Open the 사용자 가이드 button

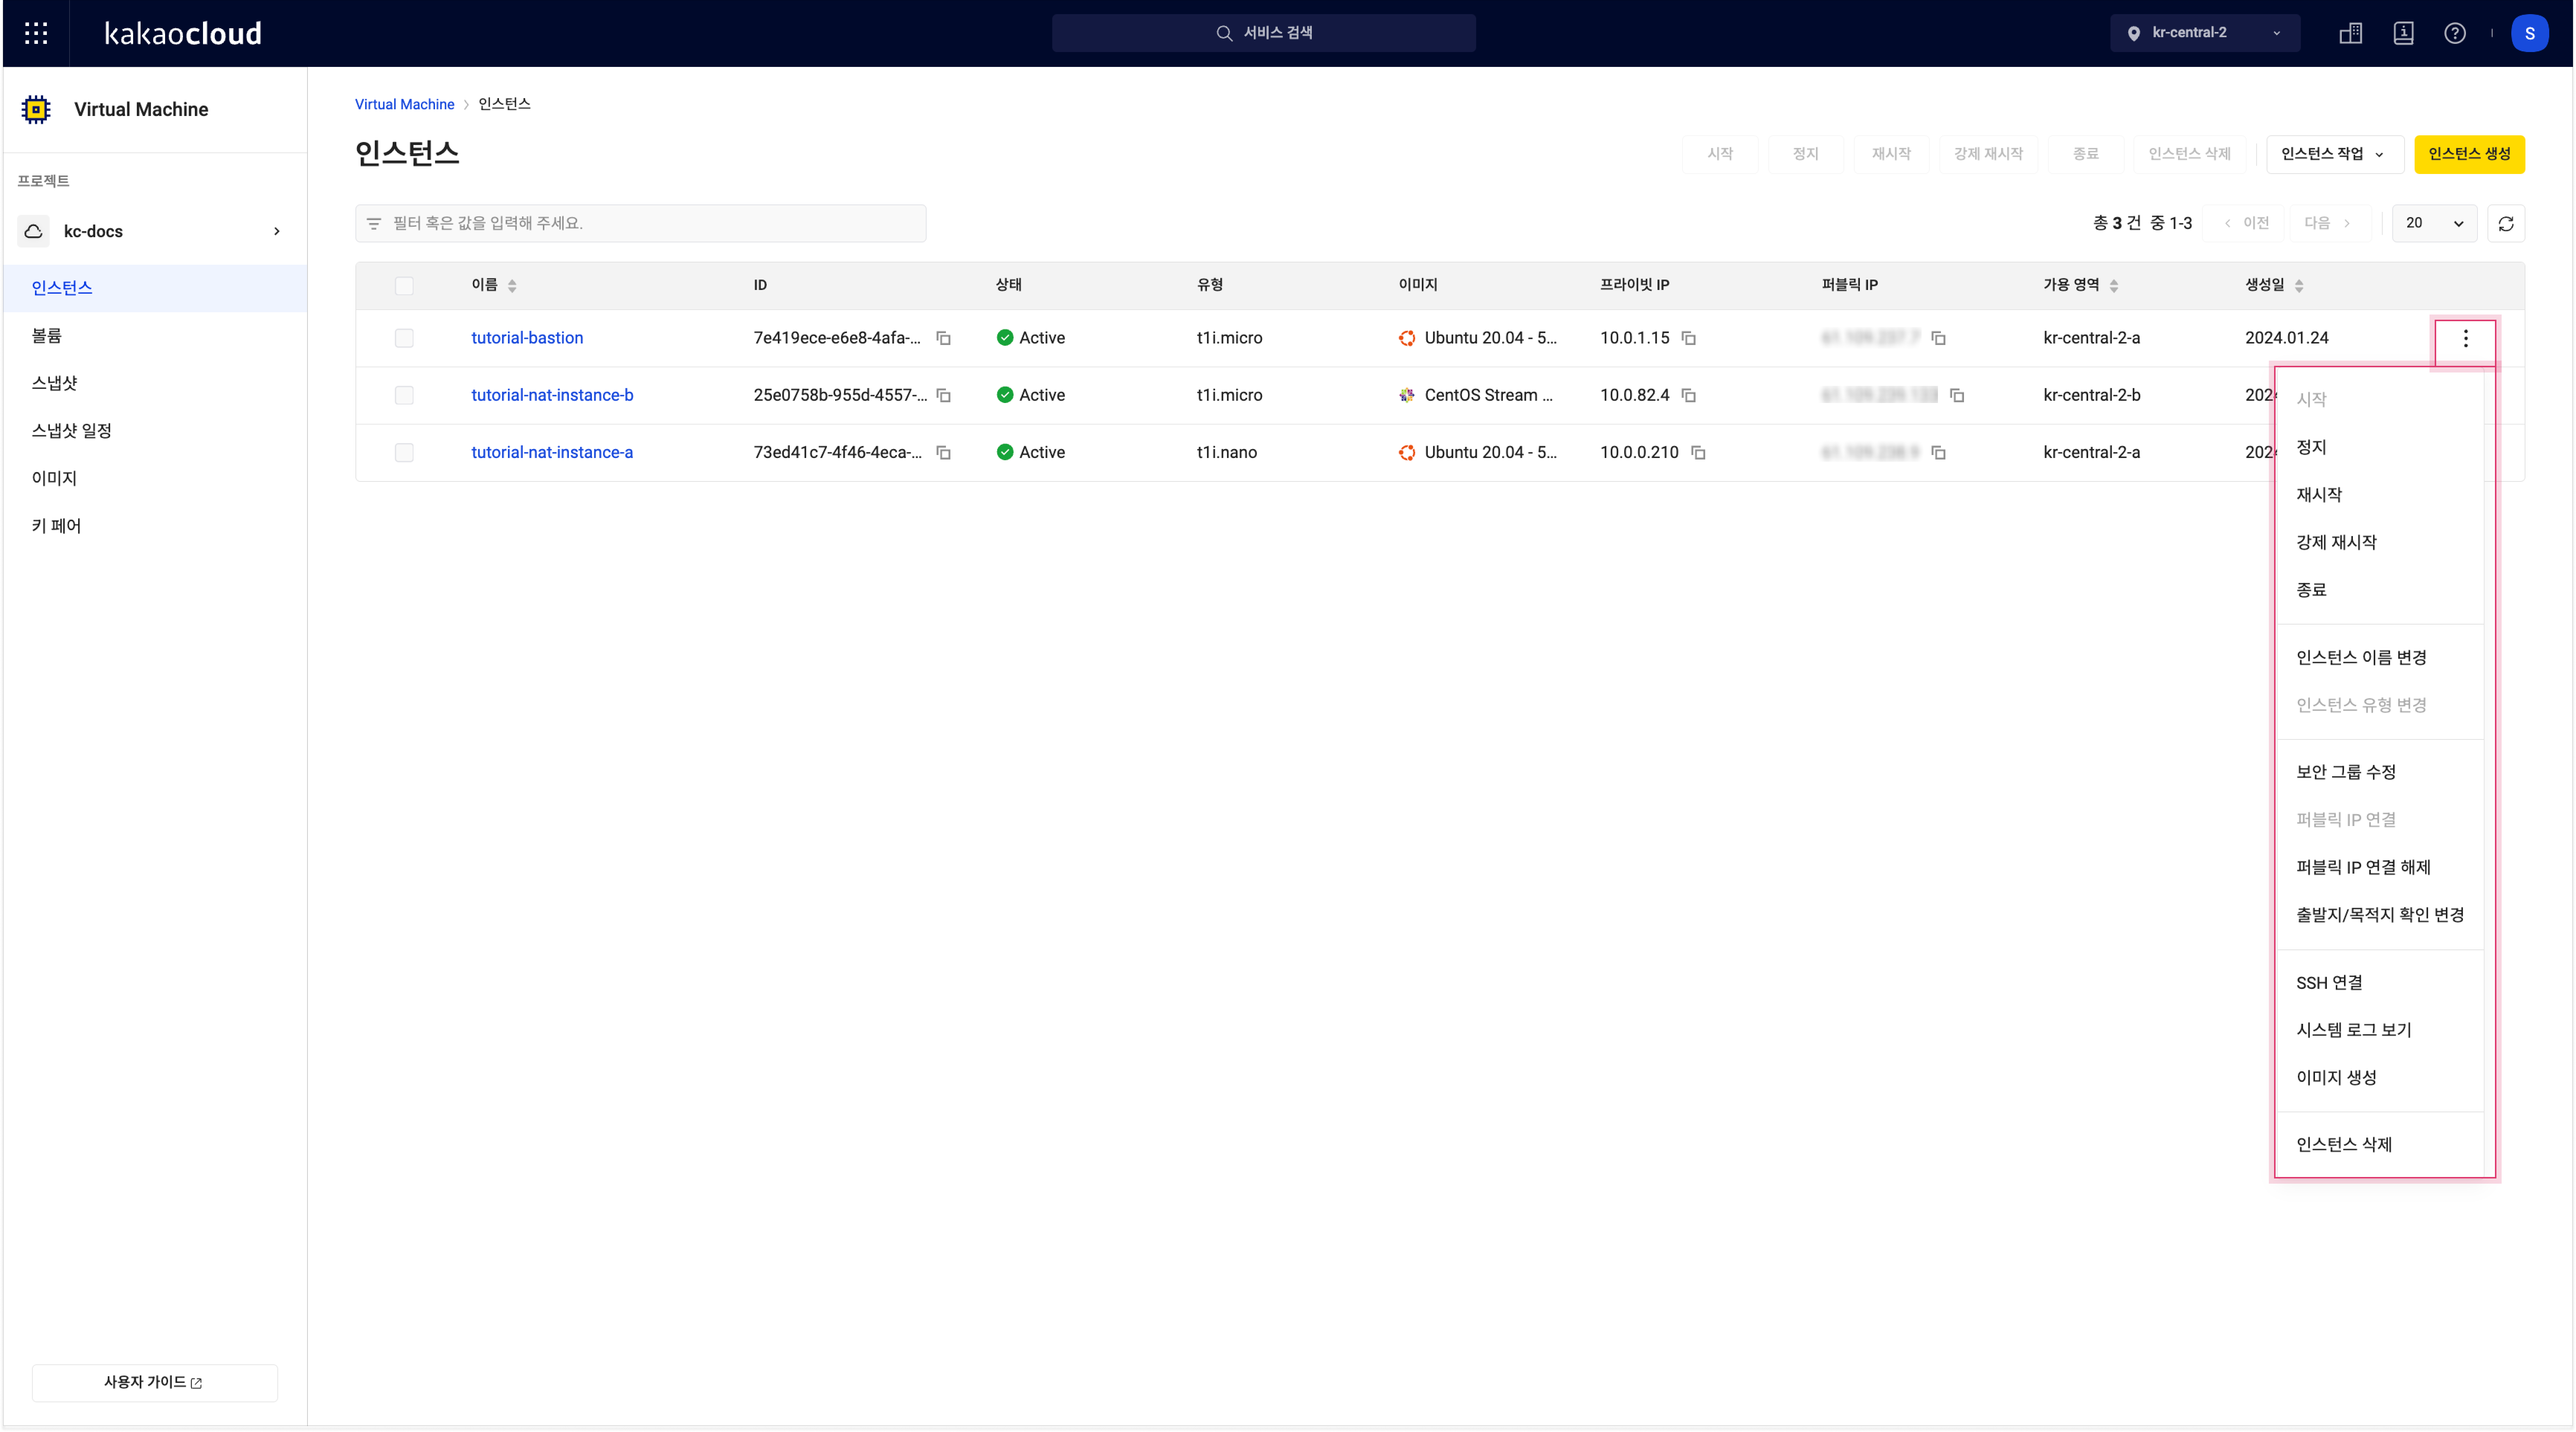155,1382
